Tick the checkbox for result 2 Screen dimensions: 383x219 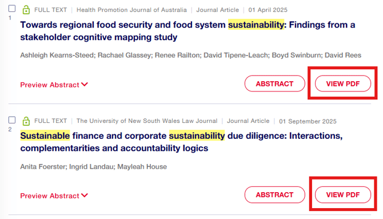click(12, 120)
